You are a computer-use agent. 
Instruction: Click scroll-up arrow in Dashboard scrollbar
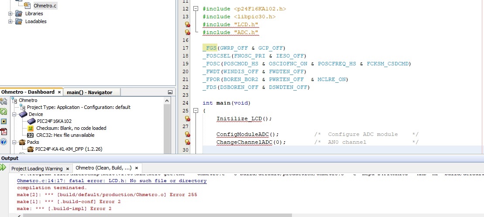[x=167, y=101]
